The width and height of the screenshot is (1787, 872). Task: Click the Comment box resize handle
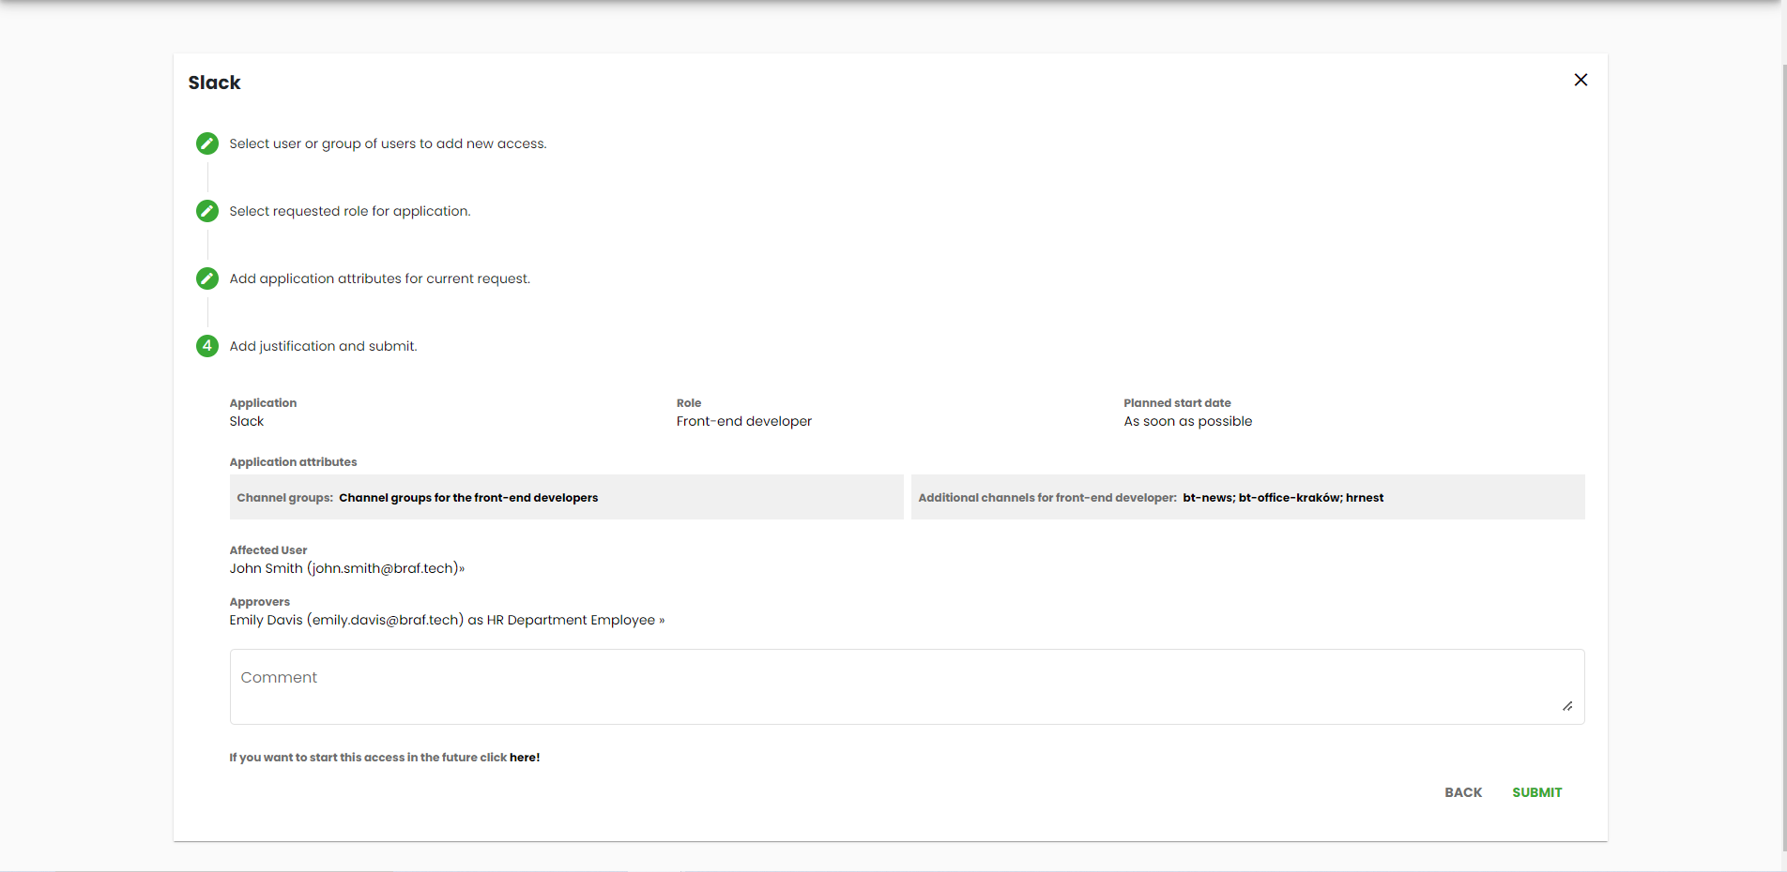point(1567,706)
